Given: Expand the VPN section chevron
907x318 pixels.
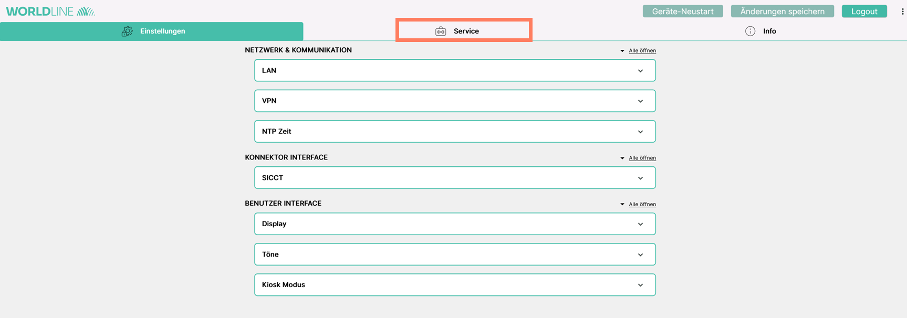Looking at the screenshot, I should 640,101.
